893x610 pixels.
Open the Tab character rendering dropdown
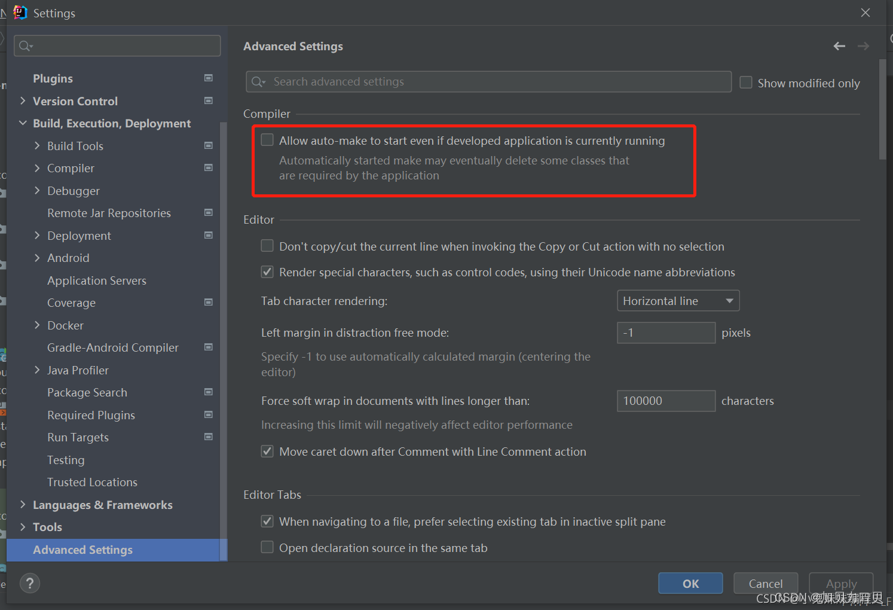tap(678, 301)
